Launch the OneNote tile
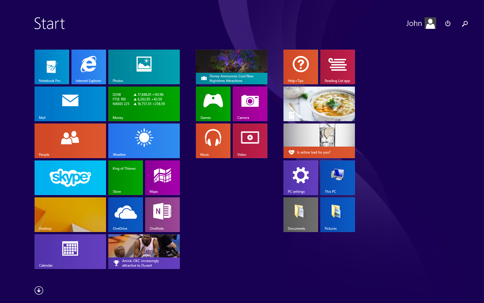484x303 pixels. tap(162, 215)
